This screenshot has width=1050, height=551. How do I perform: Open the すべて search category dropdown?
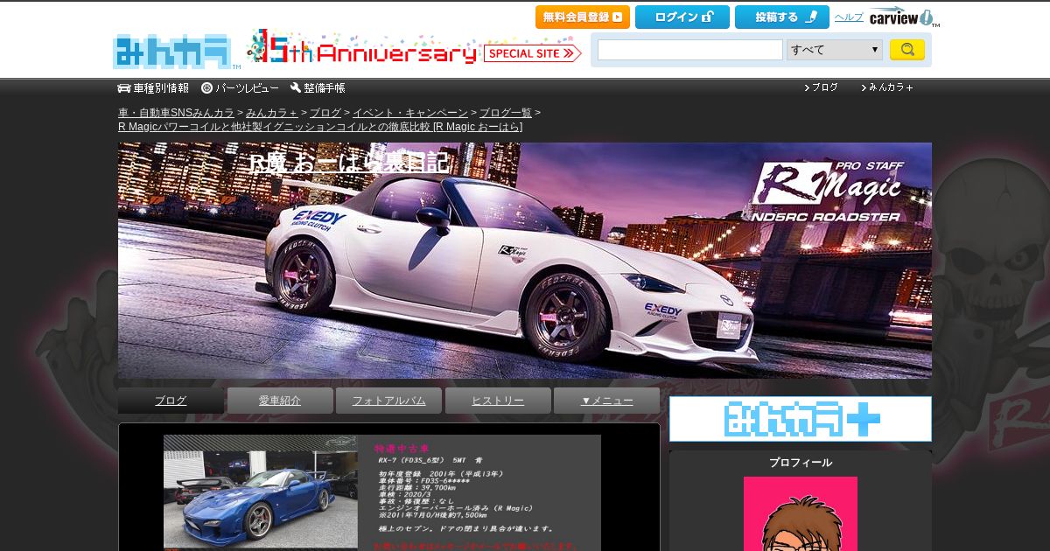tap(835, 50)
